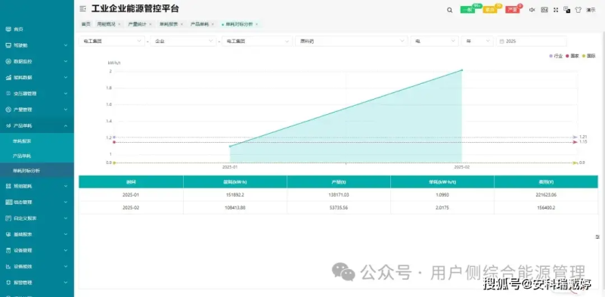Select 单耗对标分析 in the sidebar
The width and height of the screenshot is (605, 297).
(26, 171)
